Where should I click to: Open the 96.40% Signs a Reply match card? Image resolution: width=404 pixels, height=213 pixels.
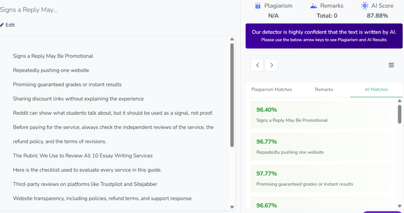click(321, 115)
